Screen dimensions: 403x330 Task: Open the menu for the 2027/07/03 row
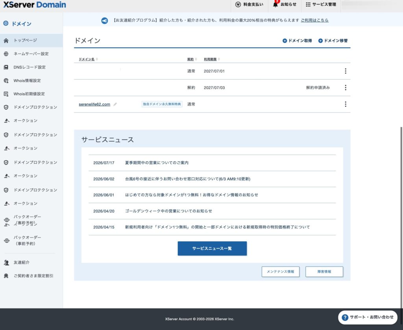tap(346, 88)
